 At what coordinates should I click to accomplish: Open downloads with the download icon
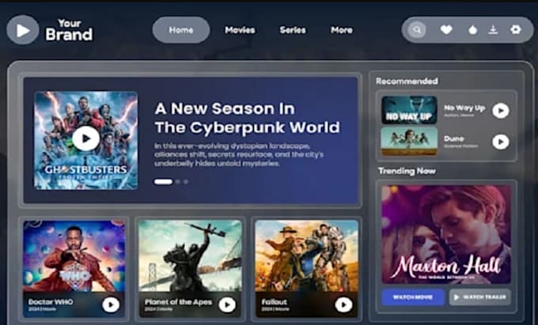493,30
